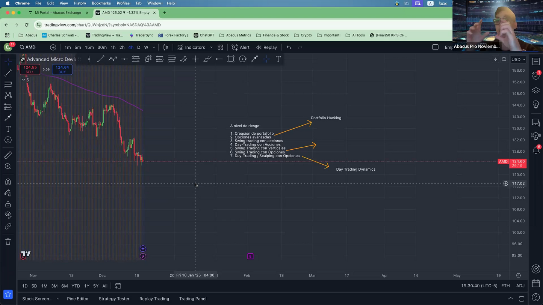Select the Text tool in left toolbar
543x305 pixels.
point(8,129)
